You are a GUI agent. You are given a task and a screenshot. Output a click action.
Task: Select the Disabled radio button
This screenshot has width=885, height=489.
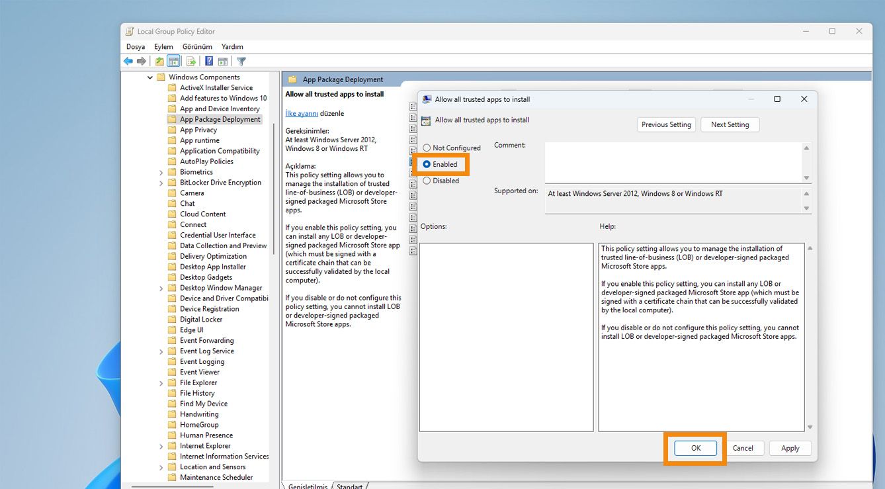tap(427, 181)
